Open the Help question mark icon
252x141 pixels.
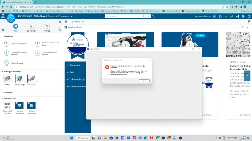[249, 16]
